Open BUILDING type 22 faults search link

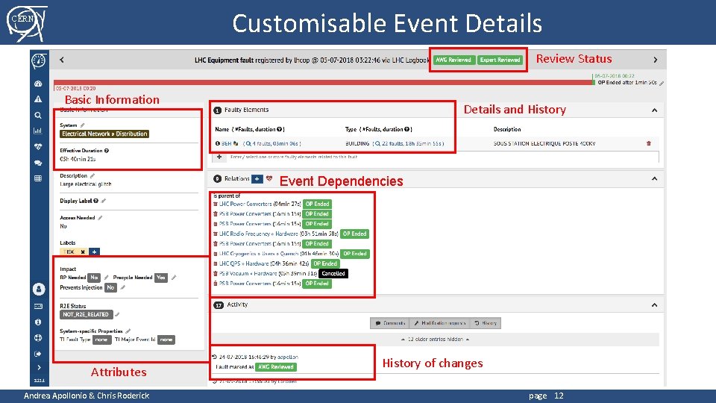pyautogui.click(x=408, y=143)
